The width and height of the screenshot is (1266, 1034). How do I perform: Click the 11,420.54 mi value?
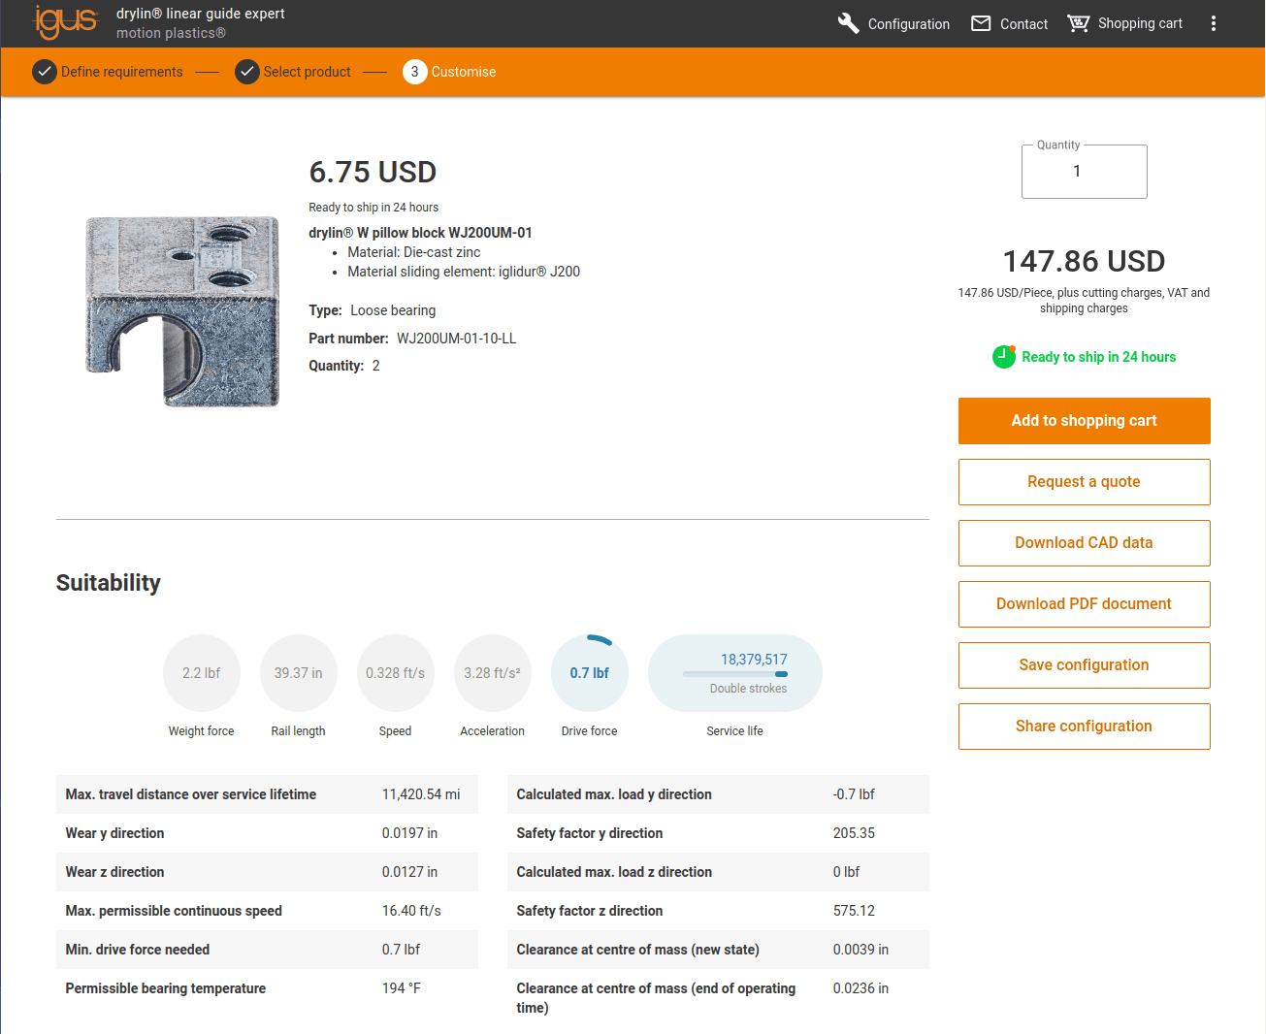[x=421, y=794]
